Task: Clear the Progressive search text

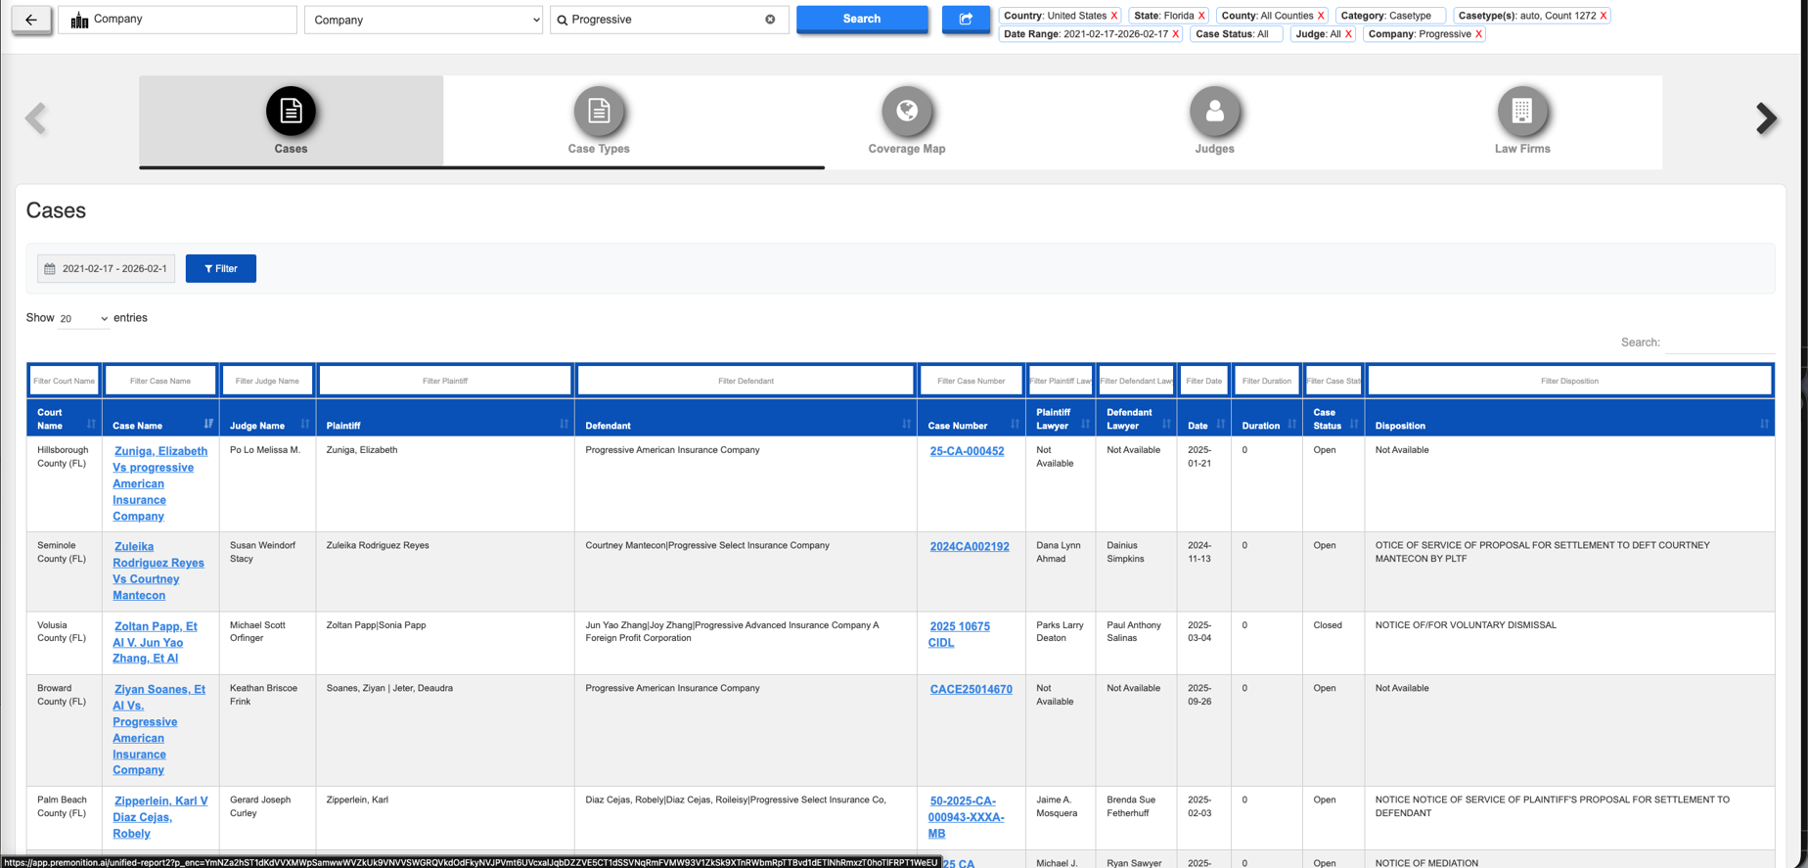Action: tap(770, 20)
